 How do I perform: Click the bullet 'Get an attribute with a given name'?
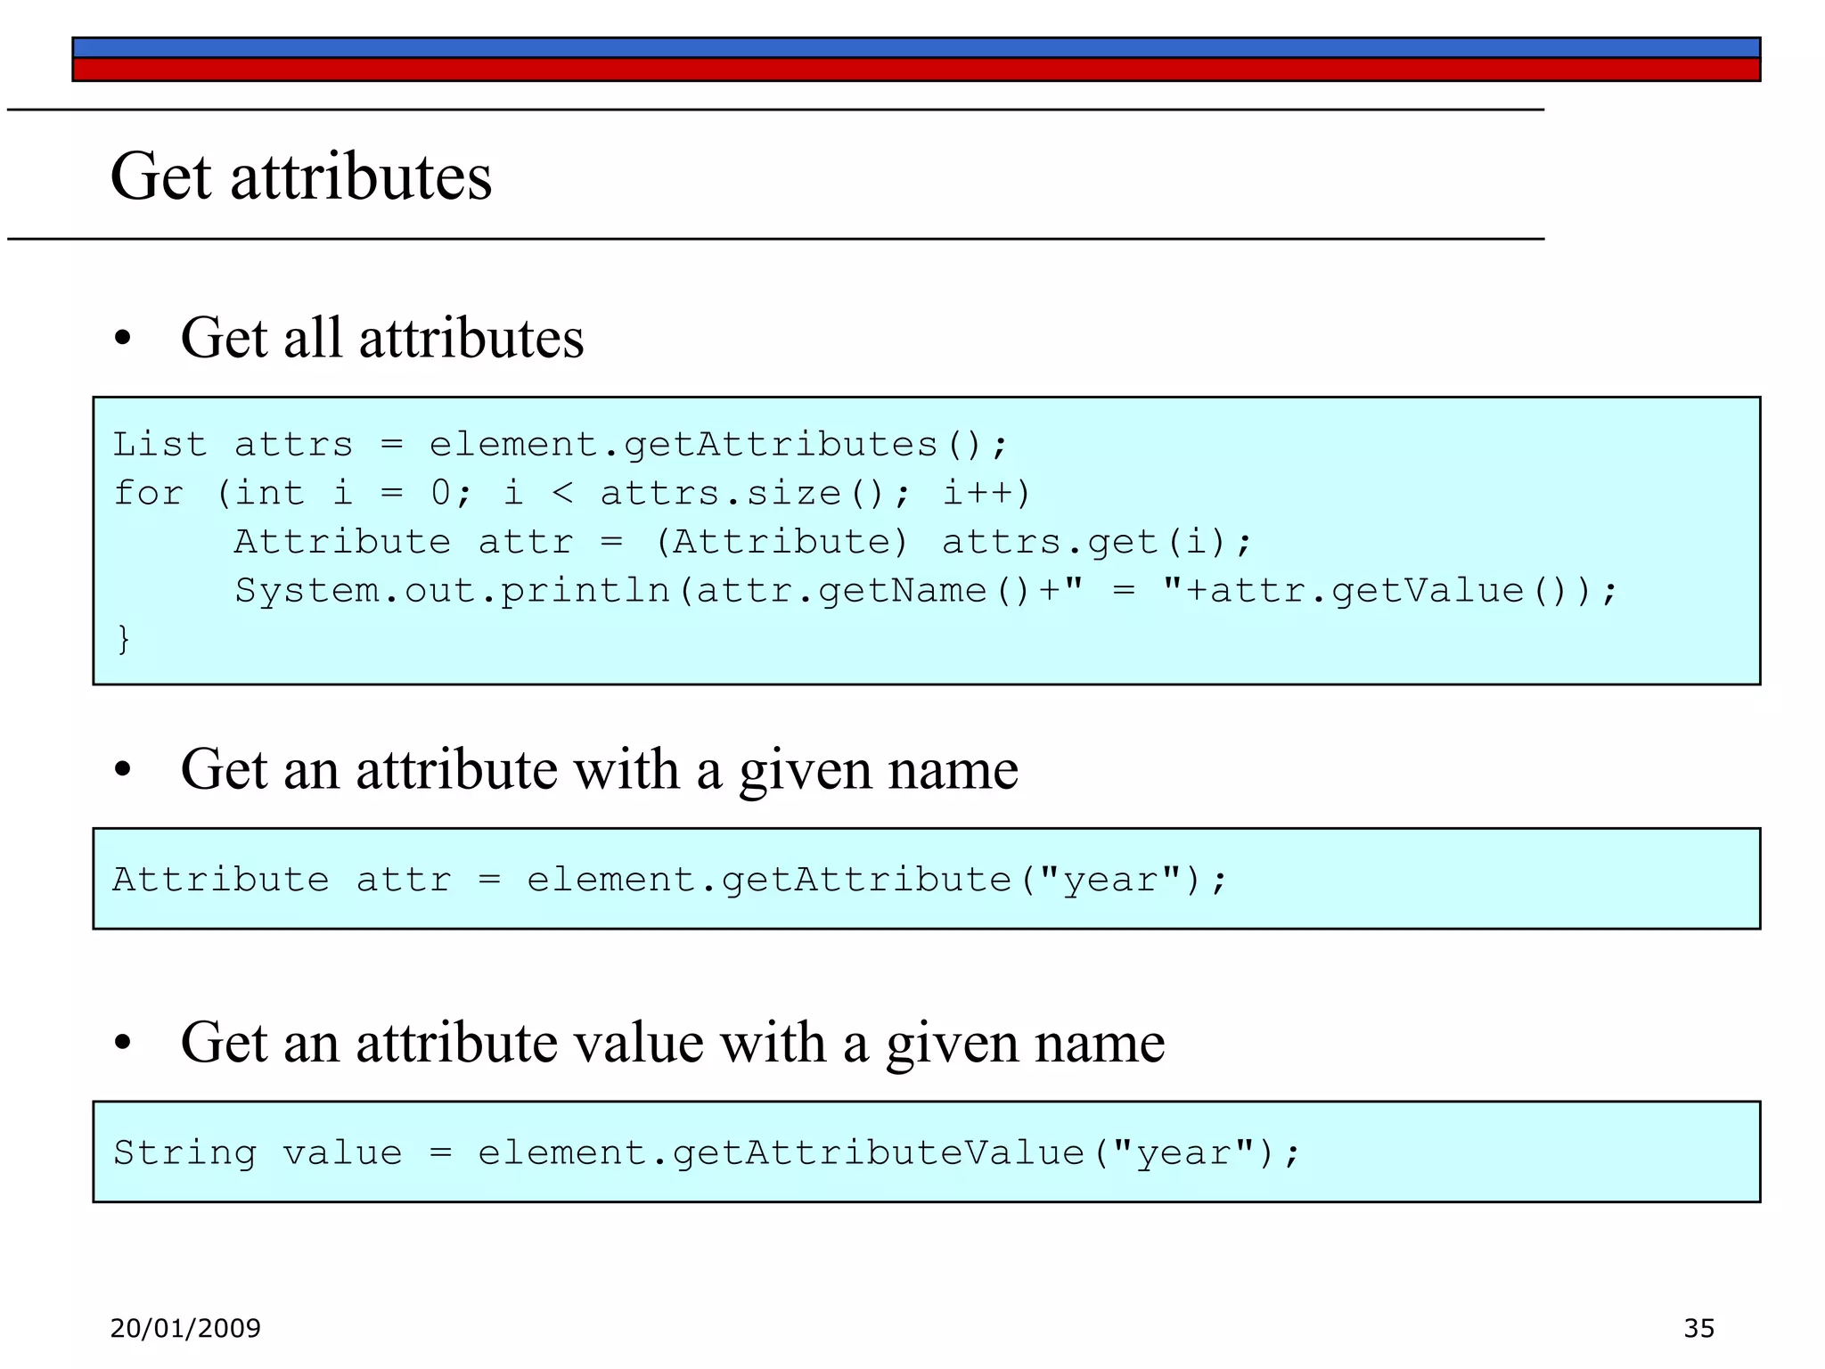599,769
